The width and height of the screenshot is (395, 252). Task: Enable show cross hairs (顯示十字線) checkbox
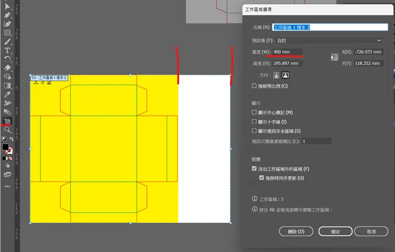click(x=254, y=121)
